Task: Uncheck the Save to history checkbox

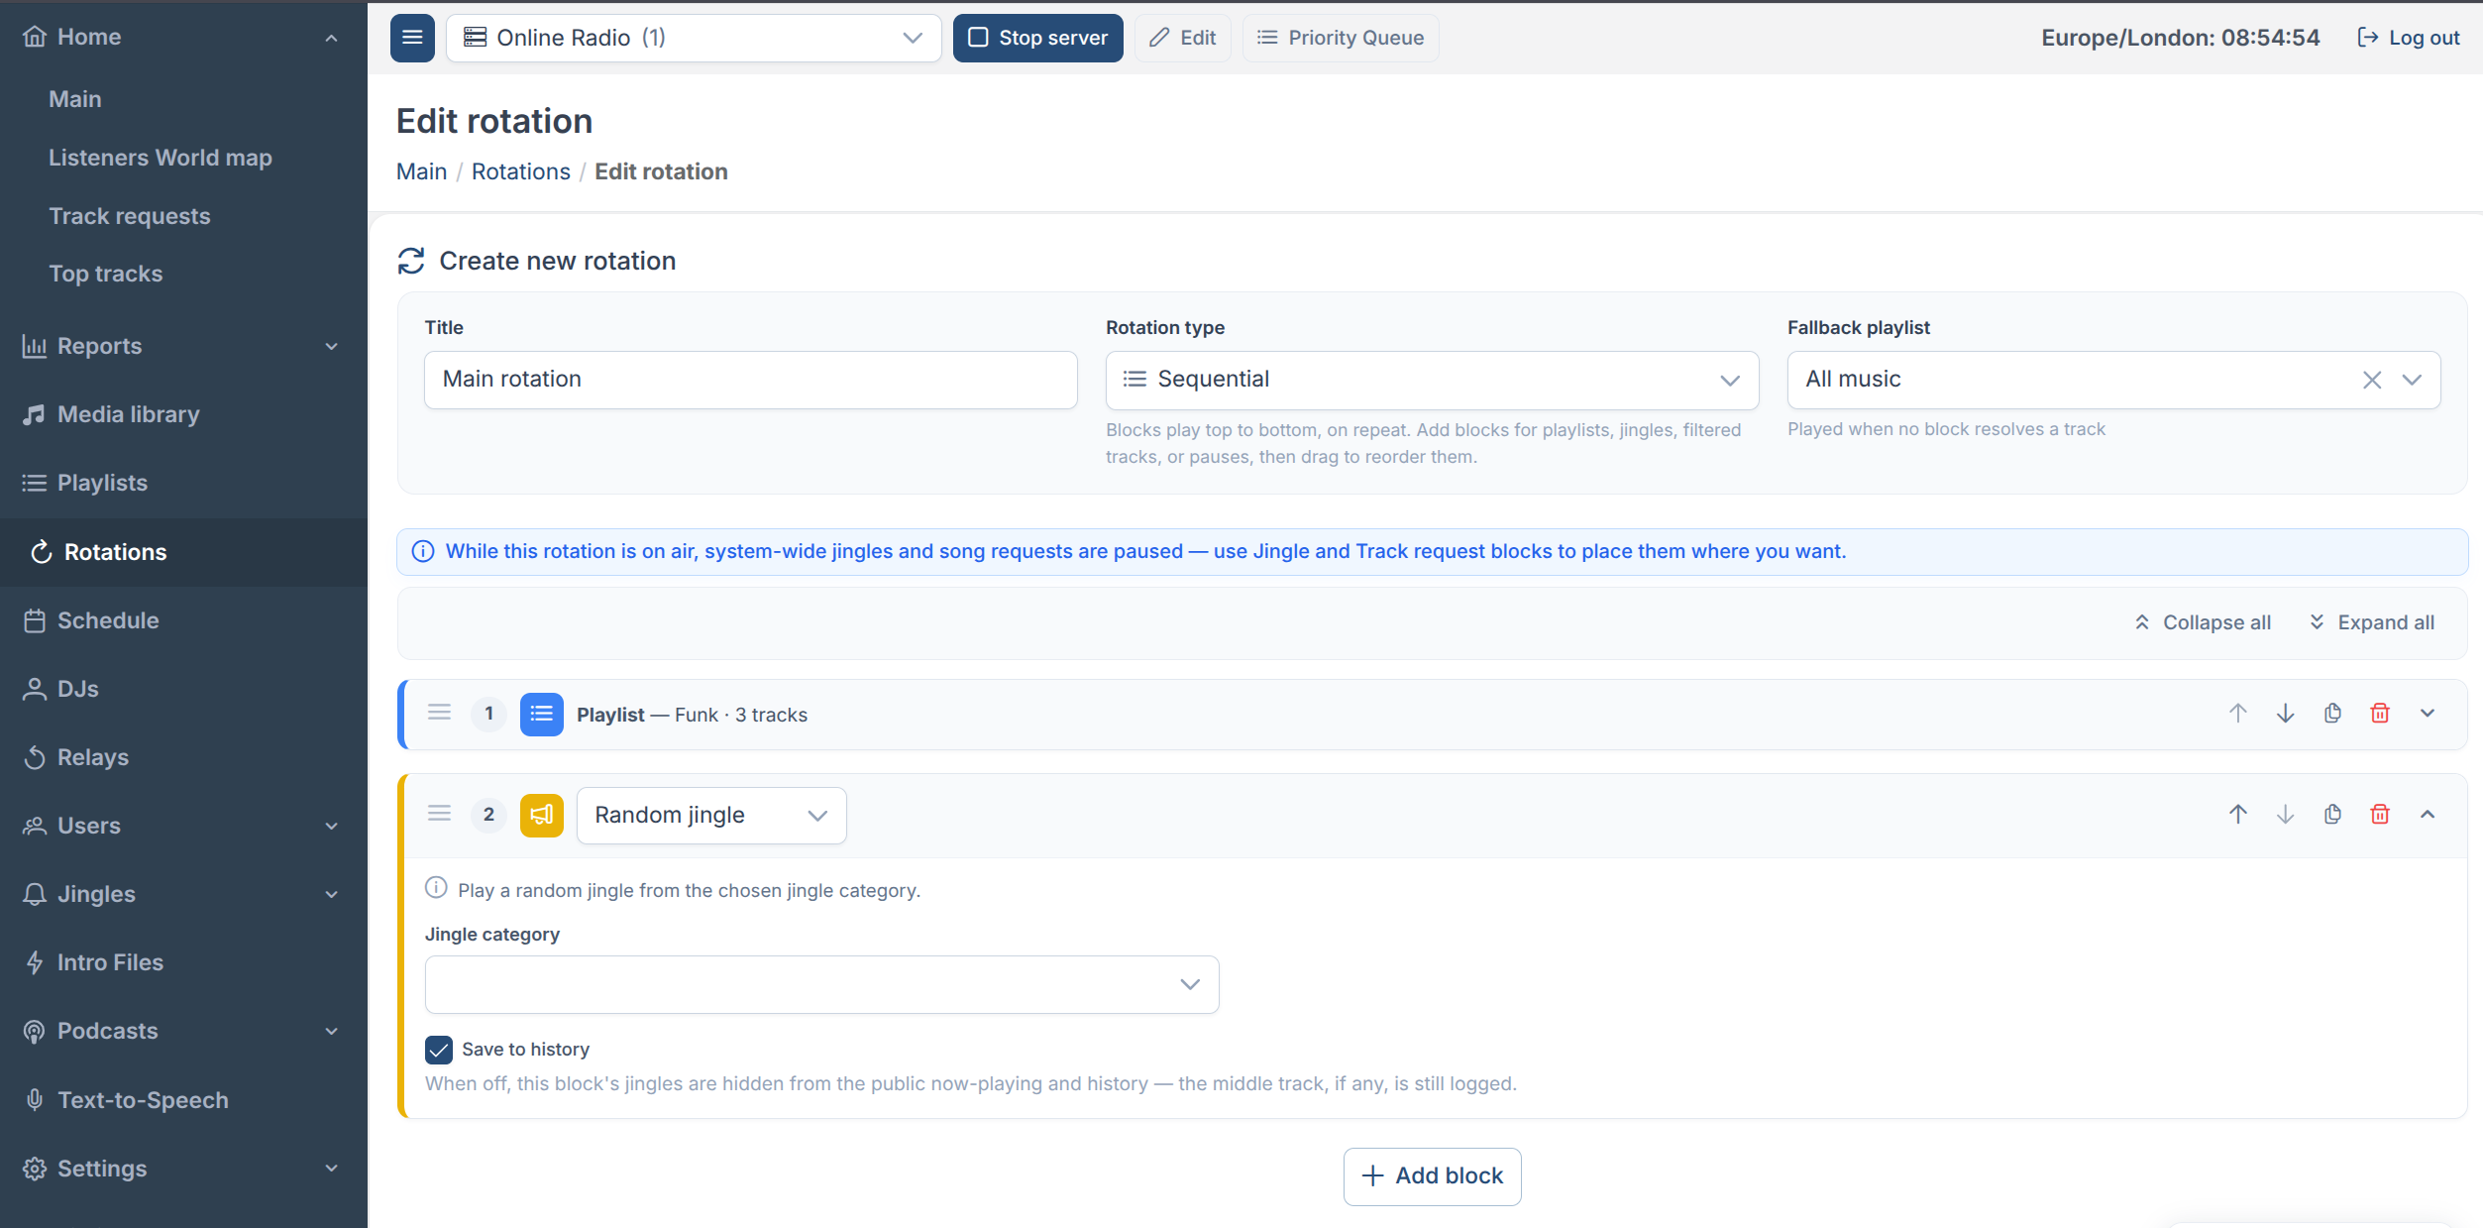Action: pyautogui.click(x=439, y=1050)
